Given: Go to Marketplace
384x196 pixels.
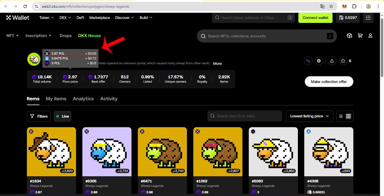Looking at the screenshot, I should tap(100, 18).
